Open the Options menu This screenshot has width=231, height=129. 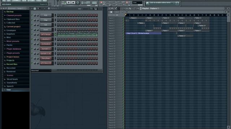[31, 1]
